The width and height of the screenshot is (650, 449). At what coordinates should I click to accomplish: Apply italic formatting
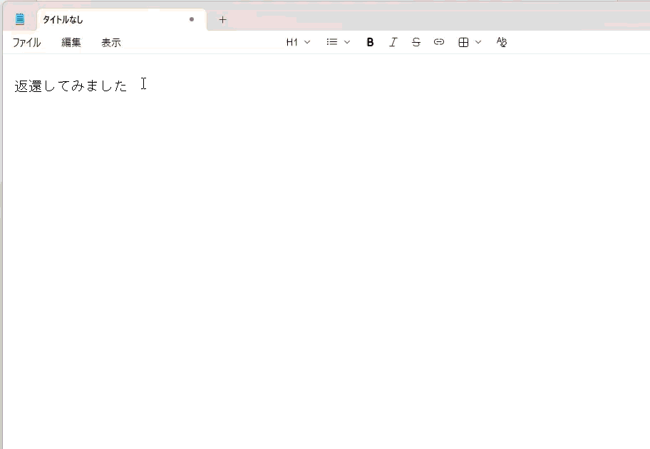pyautogui.click(x=393, y=42)
